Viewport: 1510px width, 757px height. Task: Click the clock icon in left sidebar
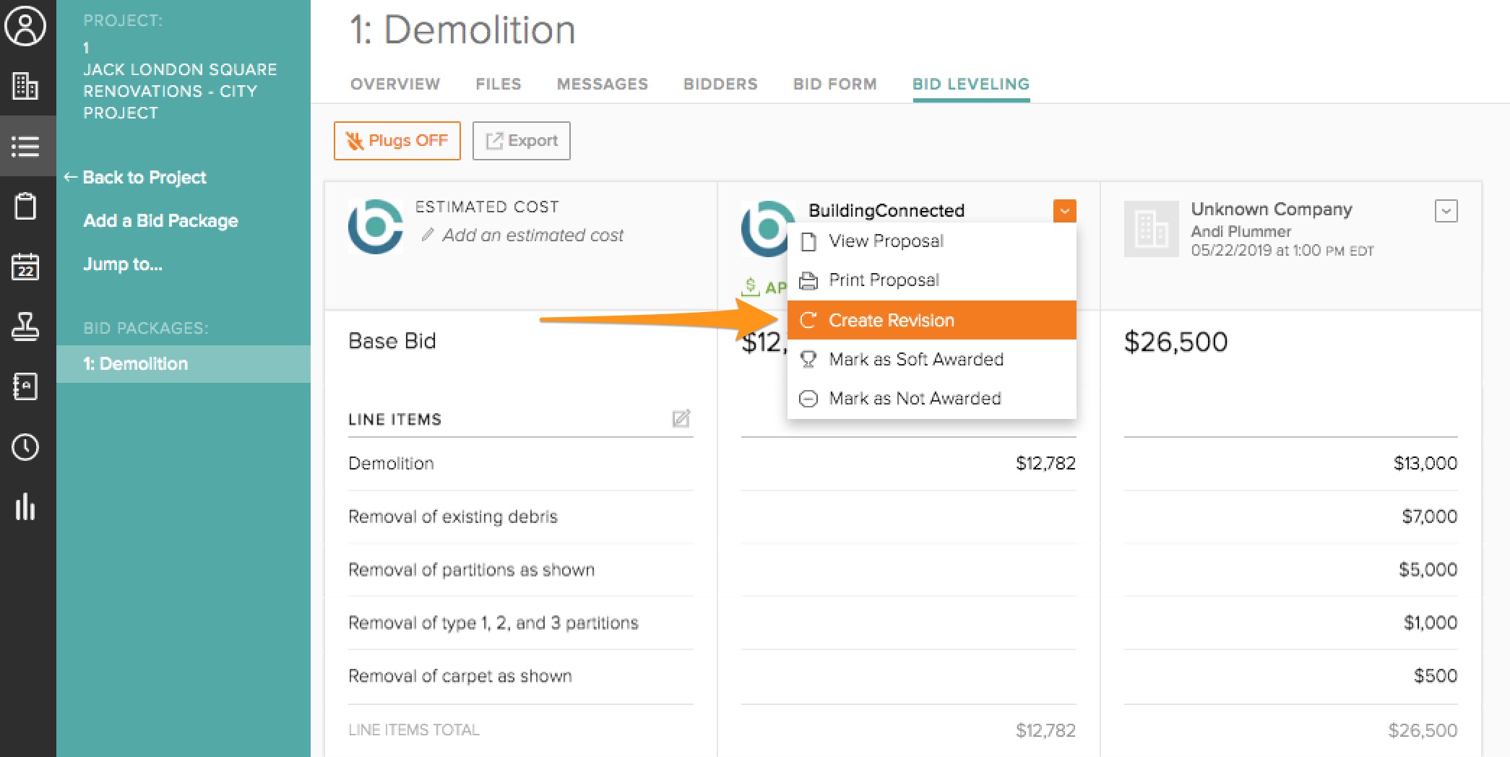tap(26, 447)
